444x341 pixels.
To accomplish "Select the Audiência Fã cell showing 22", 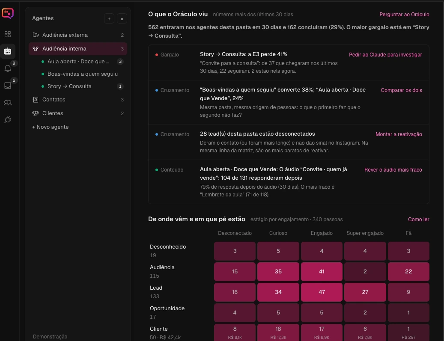I will click(408, 272).
